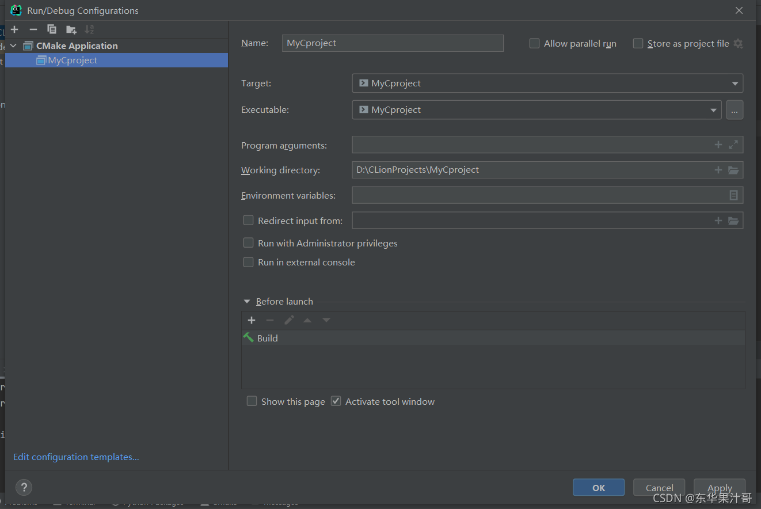Image resolution: width=761 pixels, height=509 pixels.
Task: Open Store as project file gear settings
Action: click(739, 44)
